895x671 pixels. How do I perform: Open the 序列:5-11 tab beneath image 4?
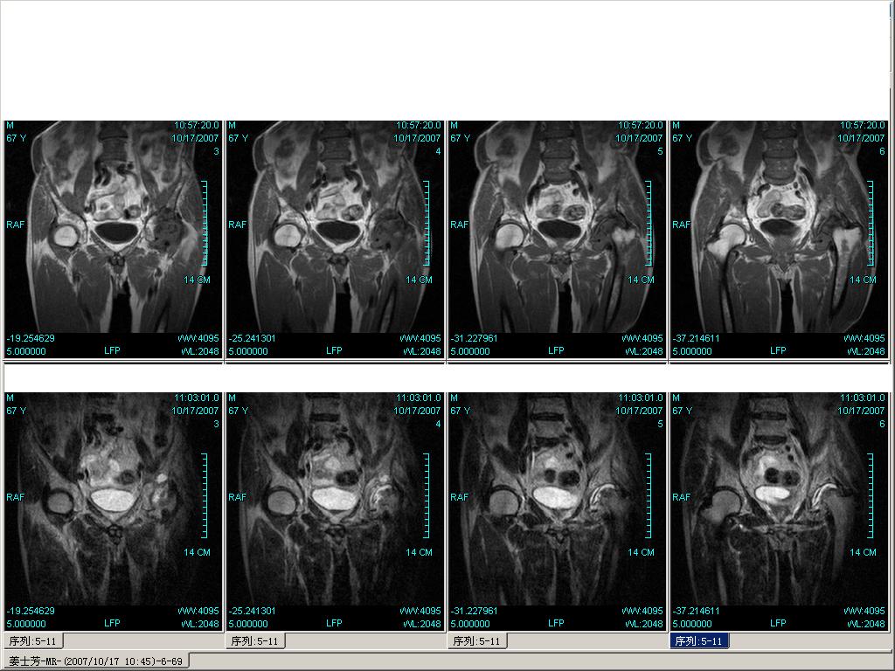(x=254, y=640)
